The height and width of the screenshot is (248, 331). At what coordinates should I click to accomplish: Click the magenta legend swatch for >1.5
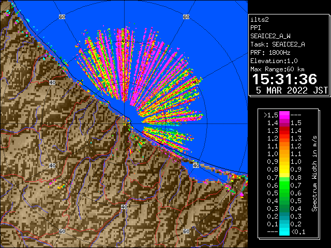coord(284,115)
